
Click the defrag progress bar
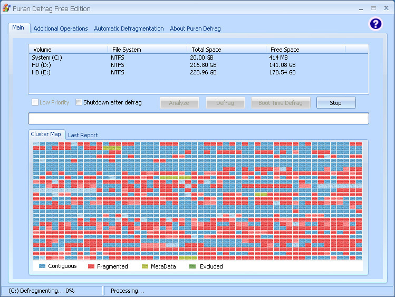point(198,118)
